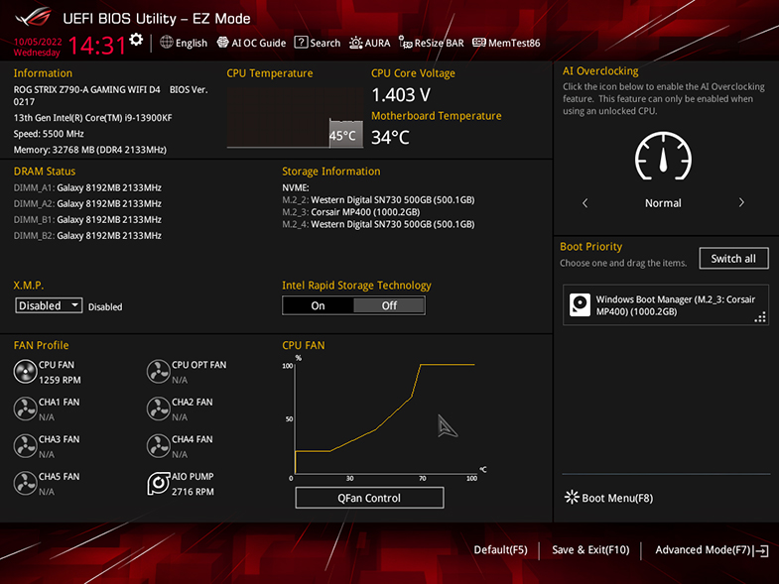Select Windows Boot Manager boot entry
Viewport: 779px width, 584px height.
pyautogui.click(x=665, y=305)
